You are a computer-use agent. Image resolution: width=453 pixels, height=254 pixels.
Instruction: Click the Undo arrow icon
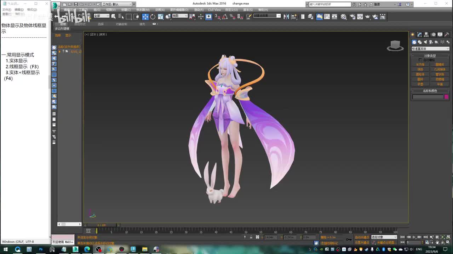(x=81, y=4)
